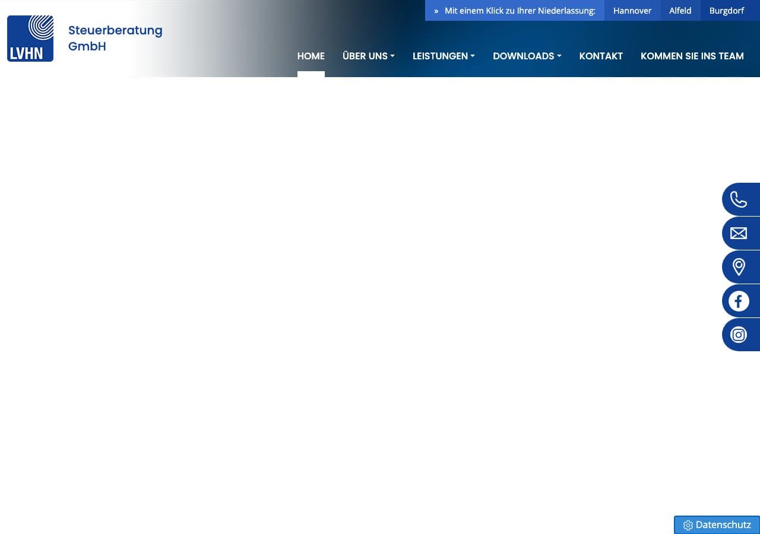Visit the Facebook page icon
Viewport: 760px width, 534px height.
(739, 301)
